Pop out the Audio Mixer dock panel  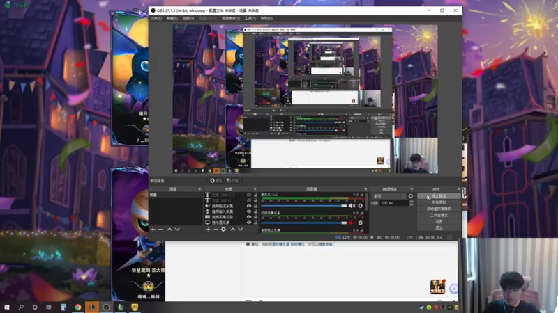pos(365,189)
